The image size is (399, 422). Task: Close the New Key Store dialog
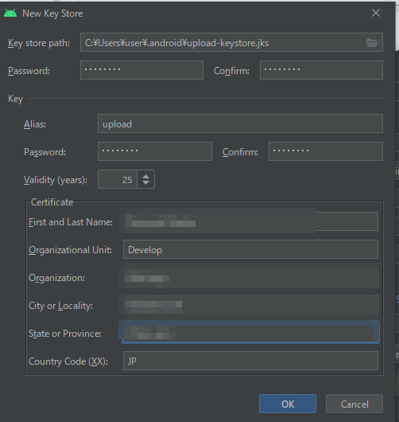(376, 13)
